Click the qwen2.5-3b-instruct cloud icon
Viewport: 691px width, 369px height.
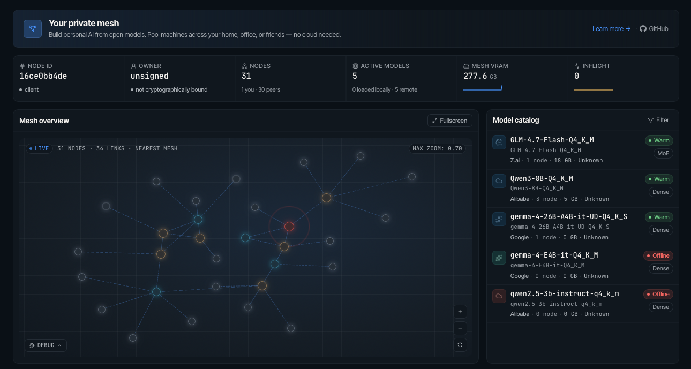[499, 296]
